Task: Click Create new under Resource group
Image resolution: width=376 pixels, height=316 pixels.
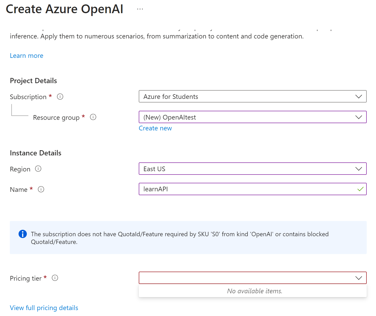Action: (155, 128)
